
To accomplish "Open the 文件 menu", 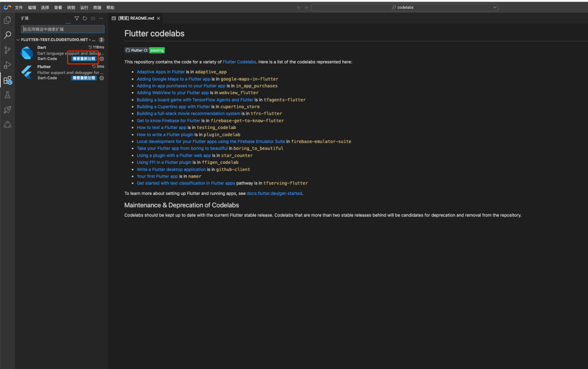I will (19, 8).
